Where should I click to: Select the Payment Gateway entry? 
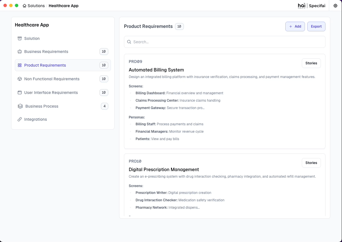170,108
